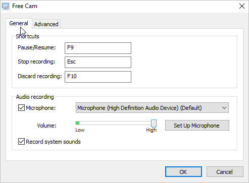Confirm settings with the OK button
The width and height of the screenshot is (249, 183).
tap(183, 172)
